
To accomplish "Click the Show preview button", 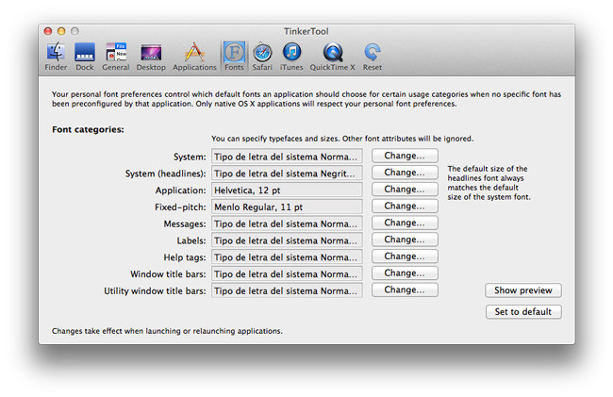I will tap(523, 290).
